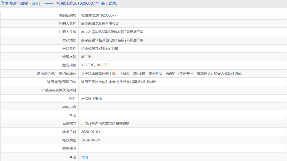Image resolution: width=287 pixels, height=161 pixels.
Task: Select approval department 广西壮族自治区药品监督管理局
Action: (105, 124)
